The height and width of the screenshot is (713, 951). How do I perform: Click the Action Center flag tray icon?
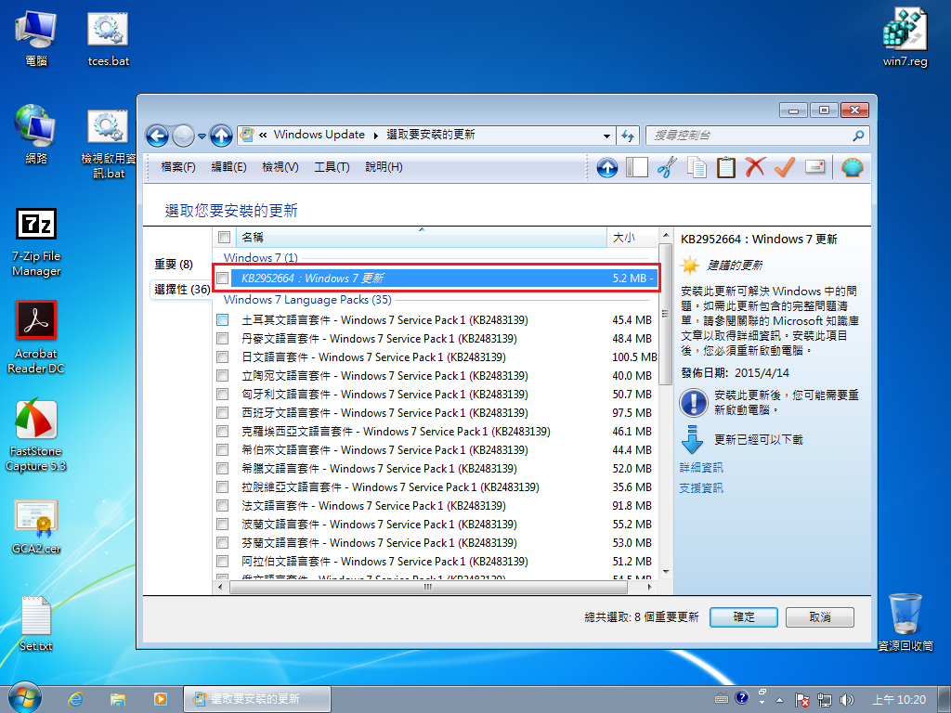pos(801,700)
